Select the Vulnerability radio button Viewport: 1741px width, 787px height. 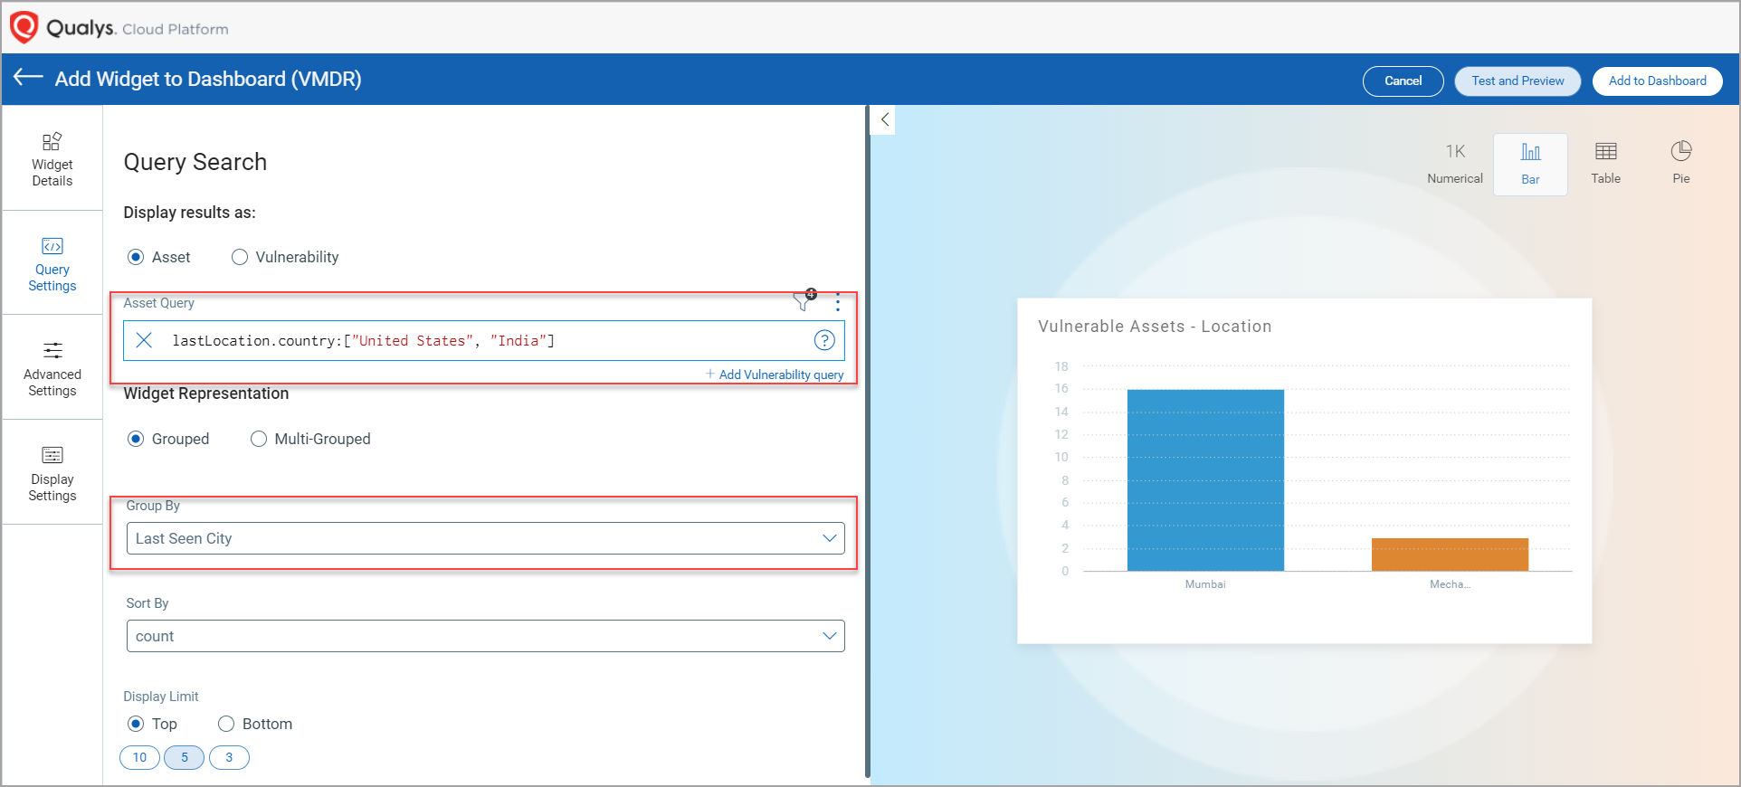click(240, 257)
